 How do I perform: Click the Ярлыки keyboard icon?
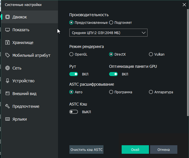tap(8, 119)
